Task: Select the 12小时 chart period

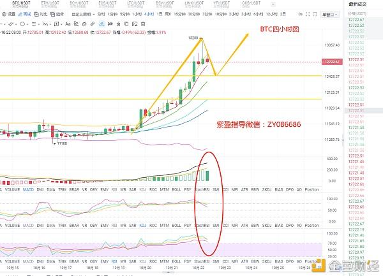Action: 272,15
